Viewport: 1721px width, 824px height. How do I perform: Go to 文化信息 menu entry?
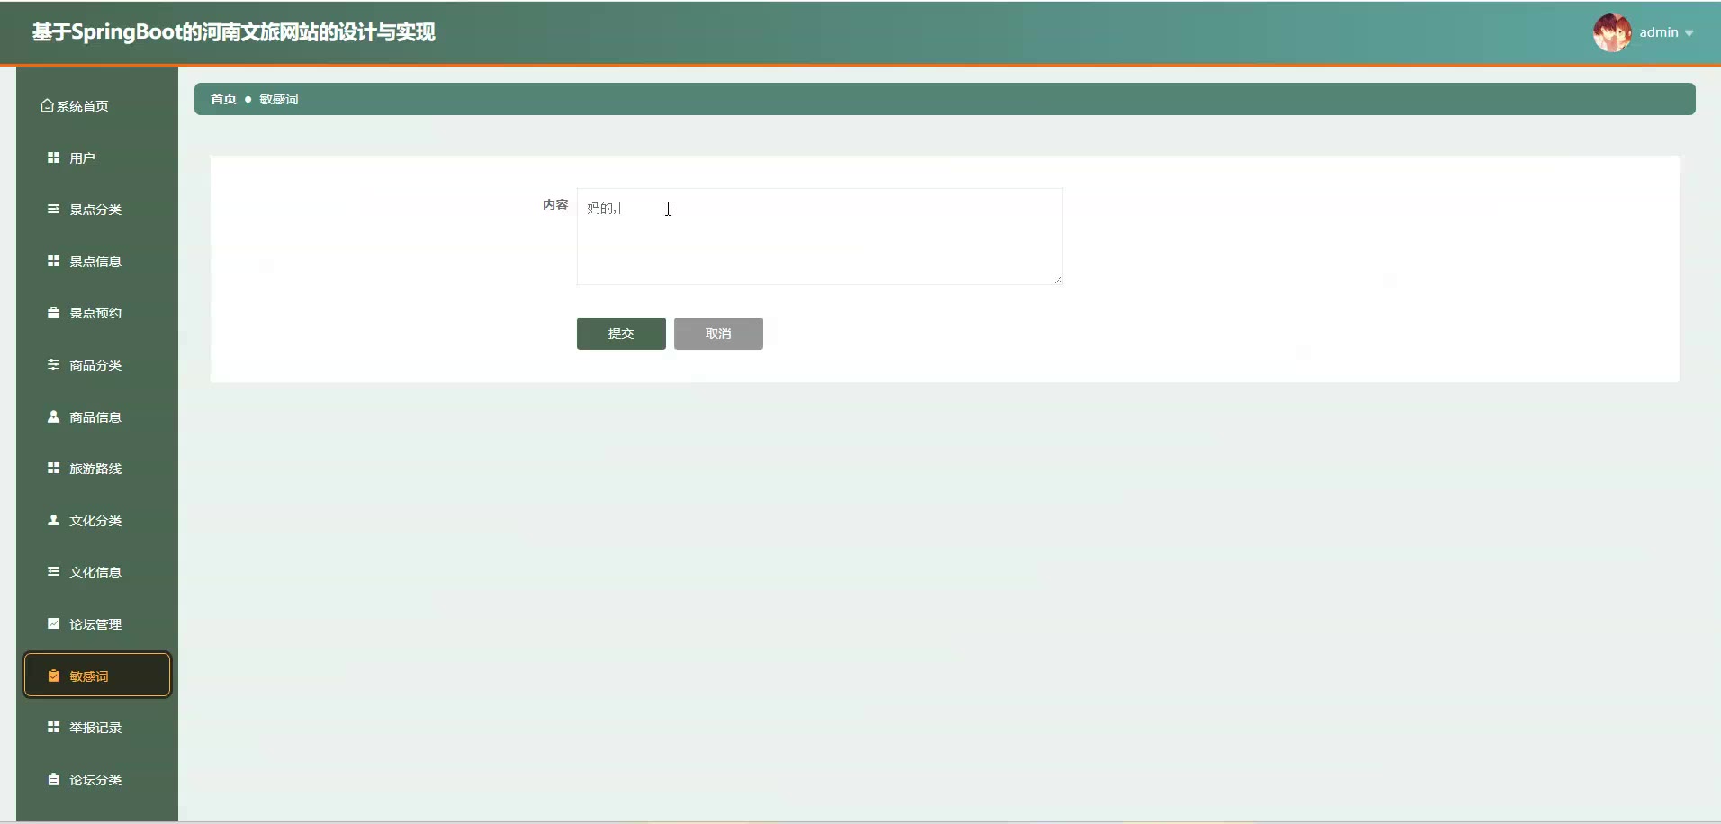tap(97, 572)
